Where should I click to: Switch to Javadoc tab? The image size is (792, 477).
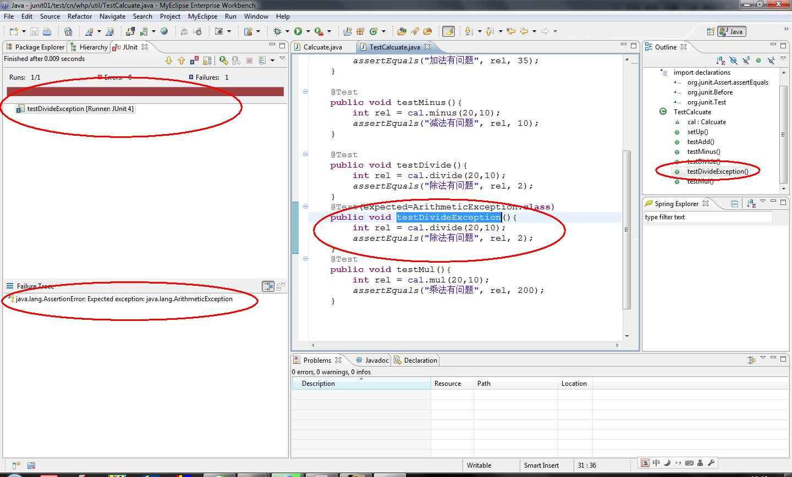[372, 360]
